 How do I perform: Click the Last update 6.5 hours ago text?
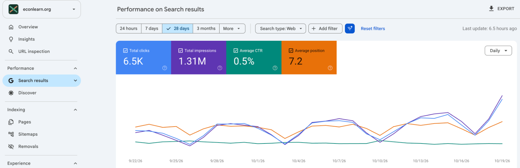[x=489, y=28]
